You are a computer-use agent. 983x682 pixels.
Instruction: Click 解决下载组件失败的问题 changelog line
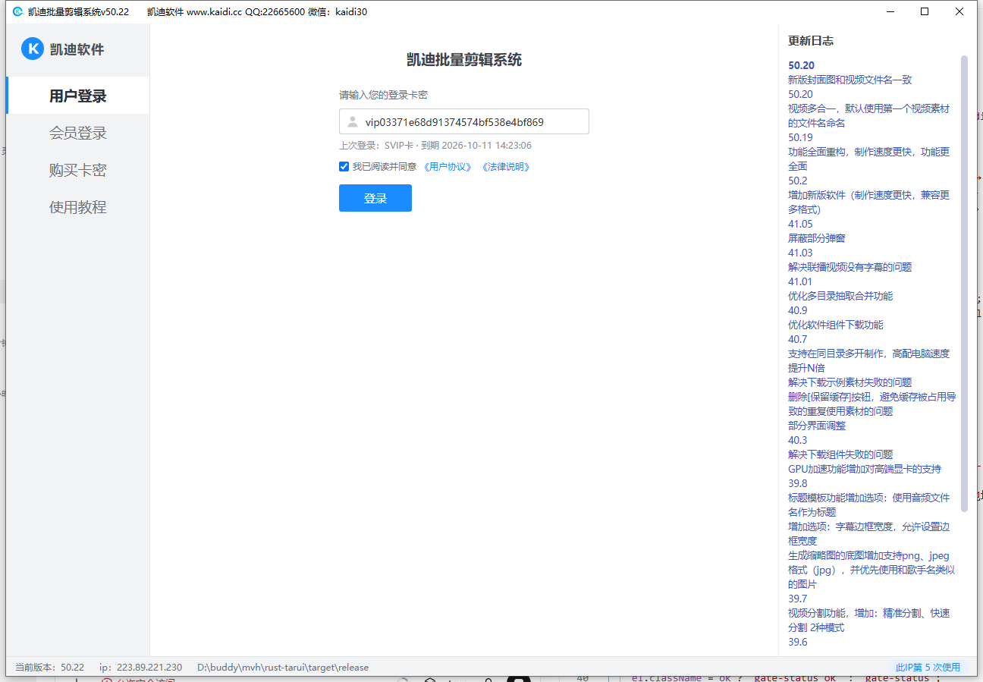[x=840, y=454]
